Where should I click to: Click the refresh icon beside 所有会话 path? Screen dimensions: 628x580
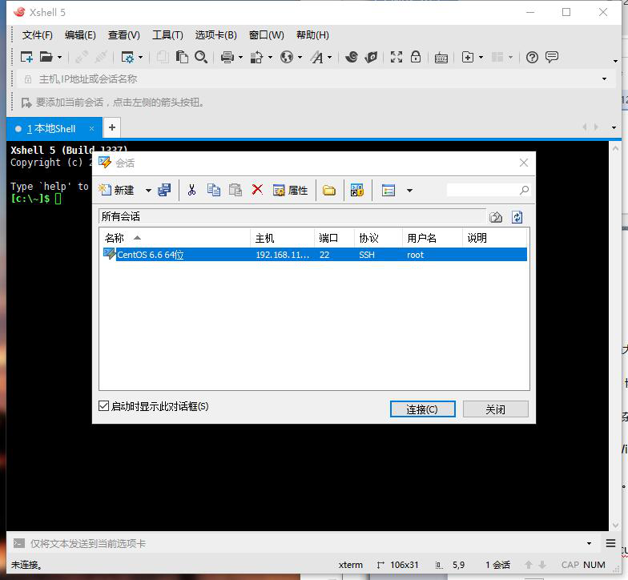(x=517, y=217)
